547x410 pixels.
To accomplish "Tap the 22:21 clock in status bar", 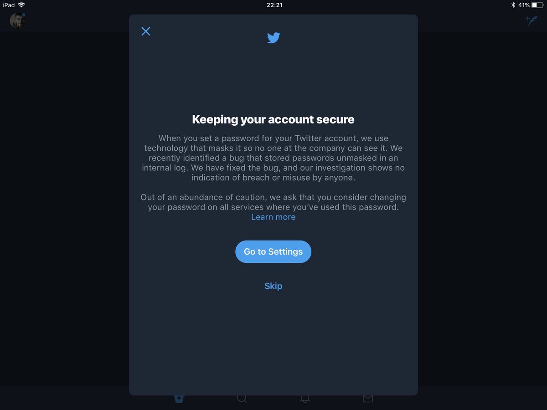I will point(274,5).
